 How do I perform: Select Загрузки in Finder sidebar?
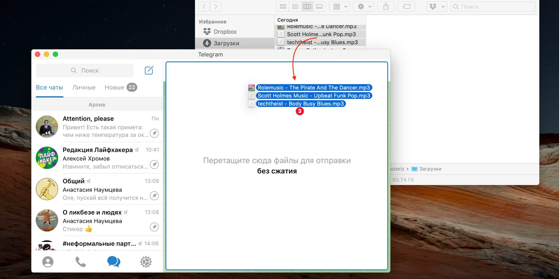226,43
